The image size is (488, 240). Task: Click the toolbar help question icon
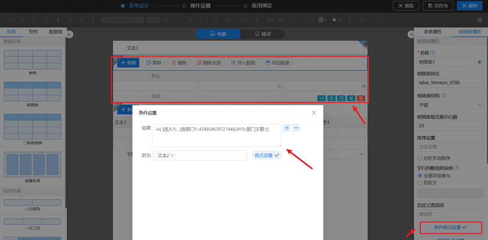click(x=480, y=20)
